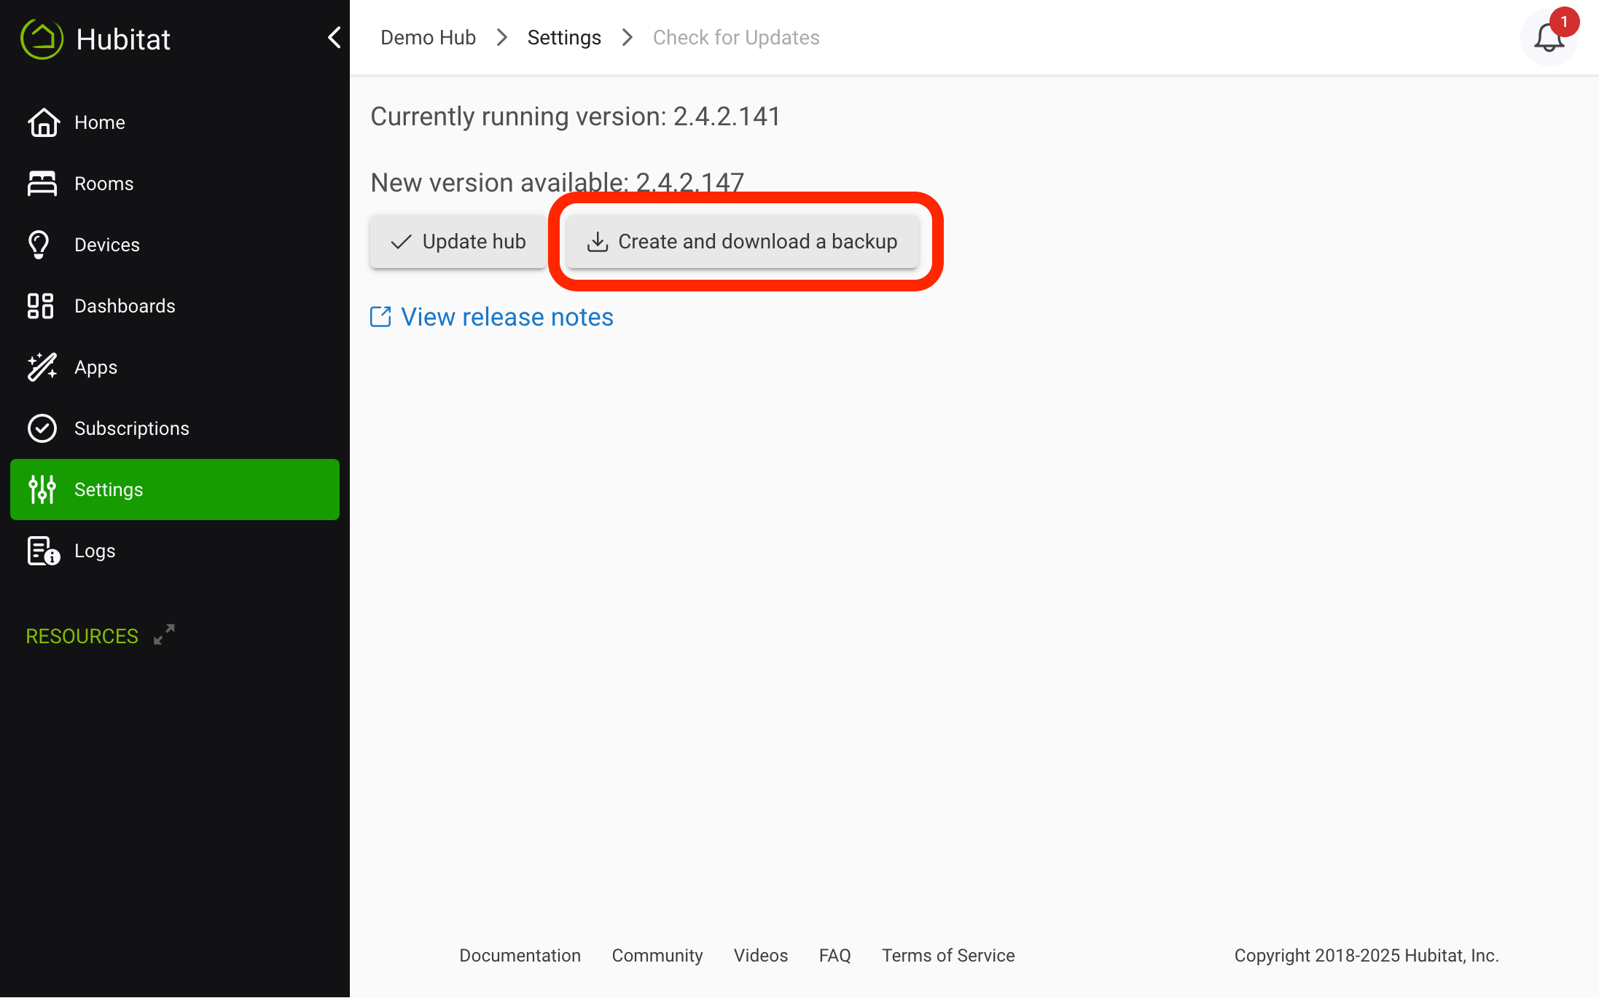Click the Home house icon
1599x998 pixels.
coord(43,122)
